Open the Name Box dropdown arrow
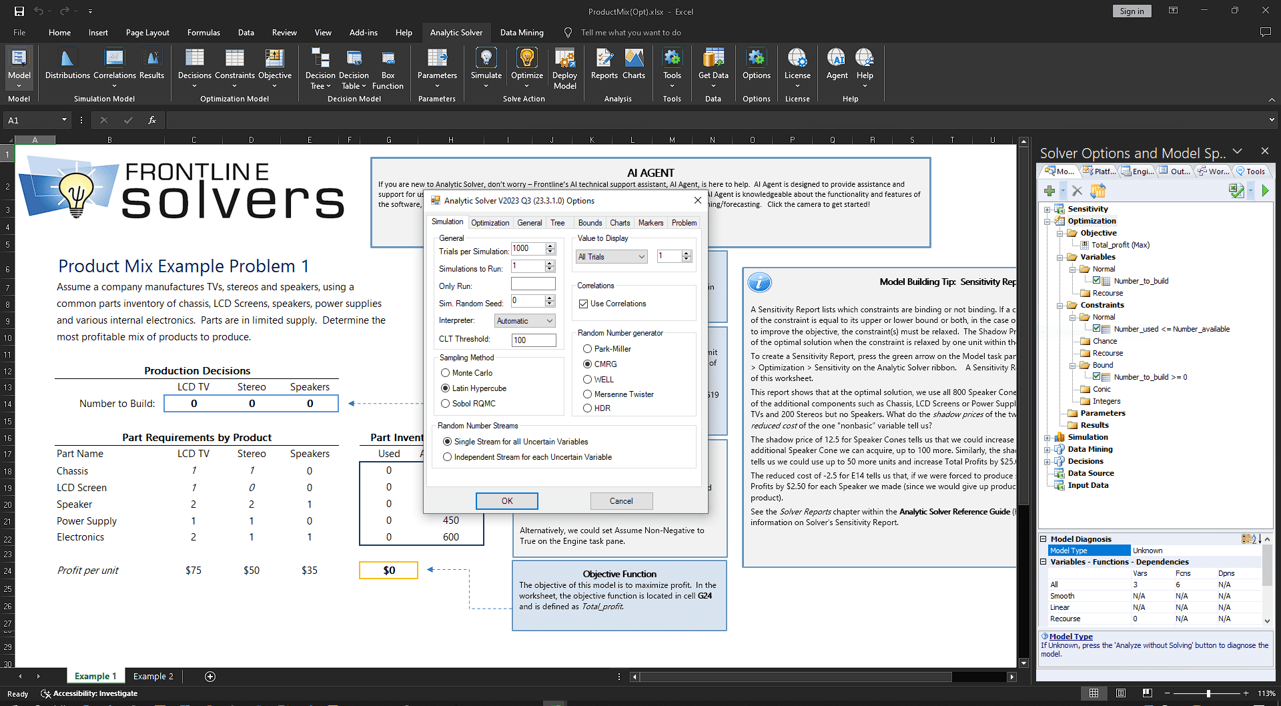1281x706 pixels. coord(64,120)
